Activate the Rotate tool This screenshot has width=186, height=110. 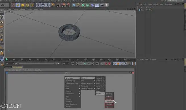point(27,5)
